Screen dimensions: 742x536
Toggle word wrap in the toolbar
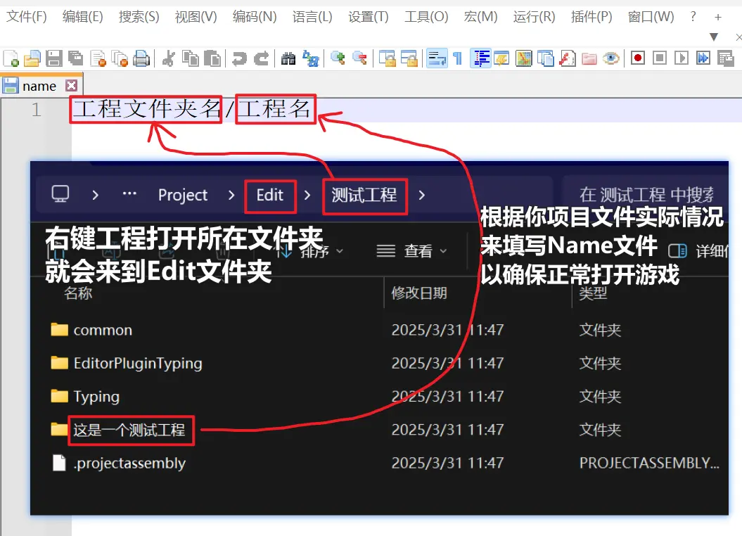[x=437, y=58]
